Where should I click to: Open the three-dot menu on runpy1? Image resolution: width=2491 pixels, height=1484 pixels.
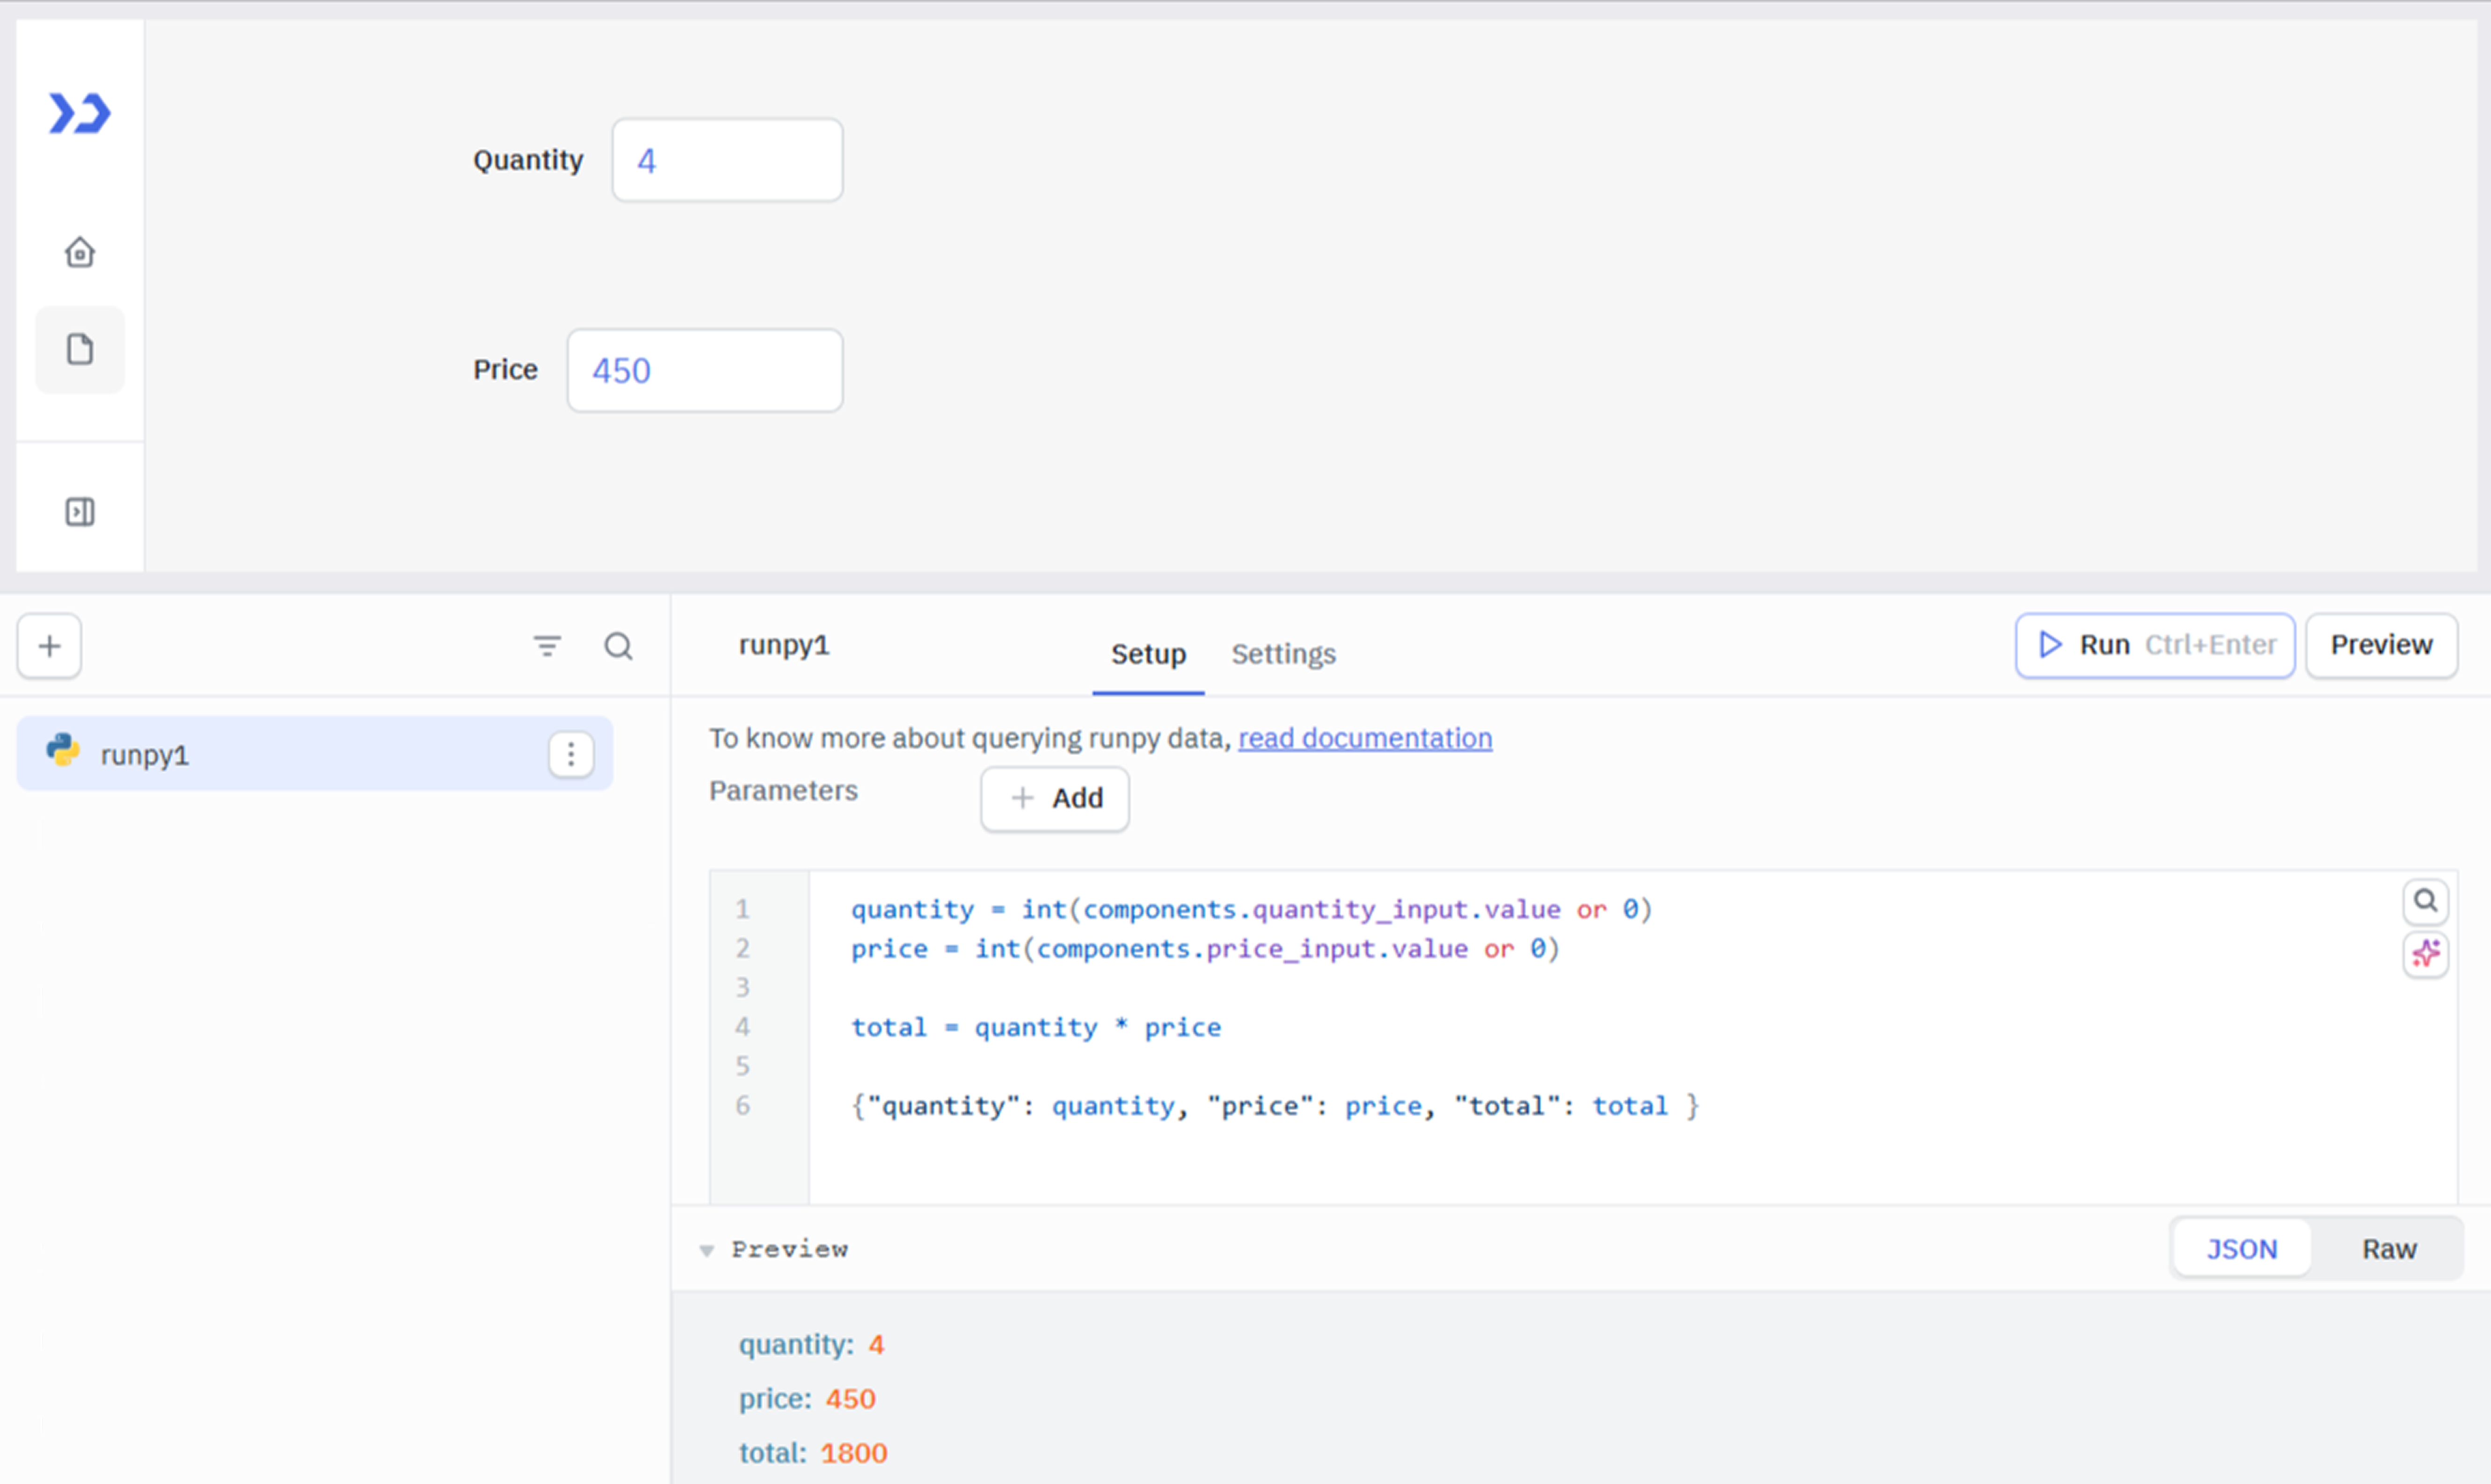click(570, 754)
